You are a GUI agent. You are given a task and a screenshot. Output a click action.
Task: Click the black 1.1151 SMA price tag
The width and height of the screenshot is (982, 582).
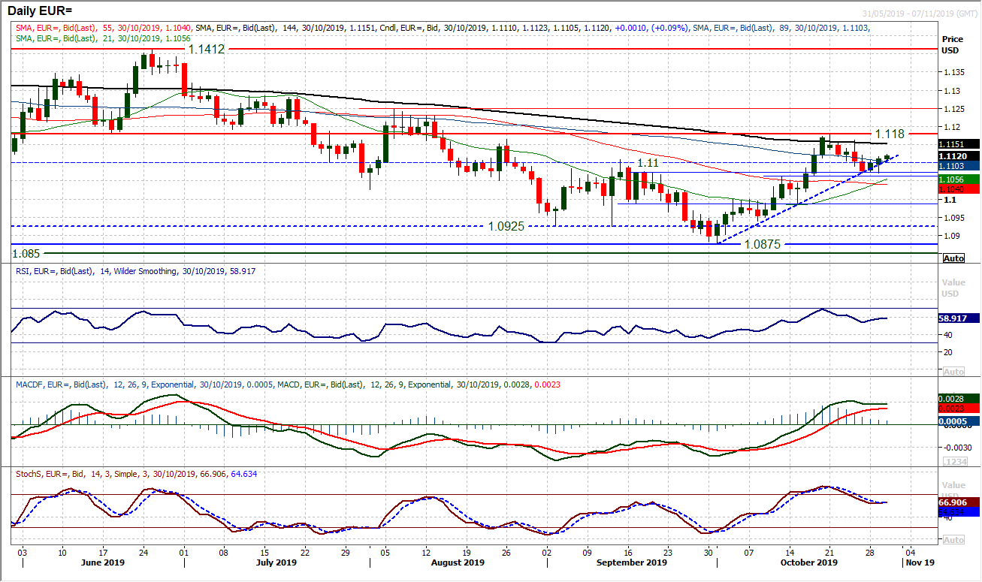click(960, 143)
